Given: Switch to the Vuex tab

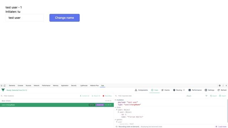Looking at the screenshot, I should pyautogui.click(x=154, y=90).
